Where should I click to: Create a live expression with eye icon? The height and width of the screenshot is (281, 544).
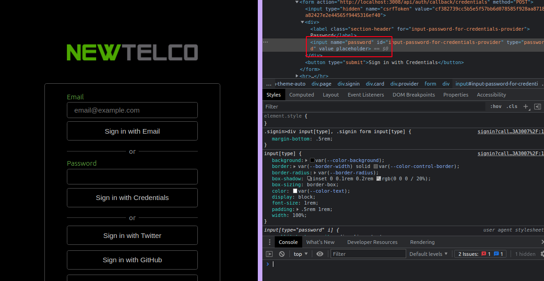[x=320, y=254]
